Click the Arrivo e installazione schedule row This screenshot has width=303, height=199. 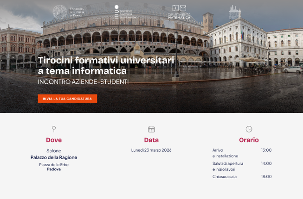[x=242, y=153]
